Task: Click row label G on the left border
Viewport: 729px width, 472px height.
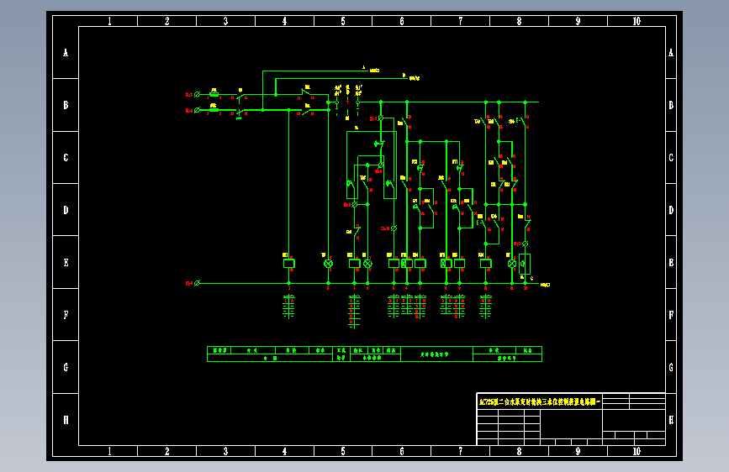Action: [66, 368]
